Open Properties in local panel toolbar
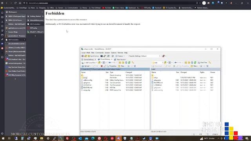This screenshot has width=251, height=141. tap(111, 66)
